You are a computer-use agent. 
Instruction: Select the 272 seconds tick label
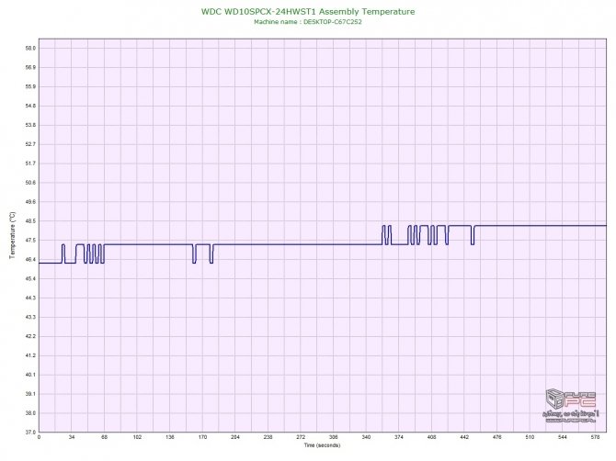pyautogui.click(x=301, y=437)
